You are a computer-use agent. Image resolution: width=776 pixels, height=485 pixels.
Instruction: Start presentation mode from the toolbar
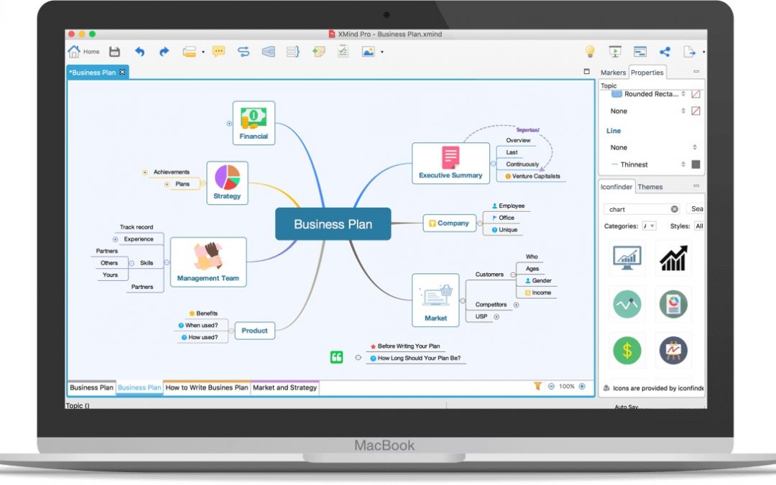pos(614,52)
